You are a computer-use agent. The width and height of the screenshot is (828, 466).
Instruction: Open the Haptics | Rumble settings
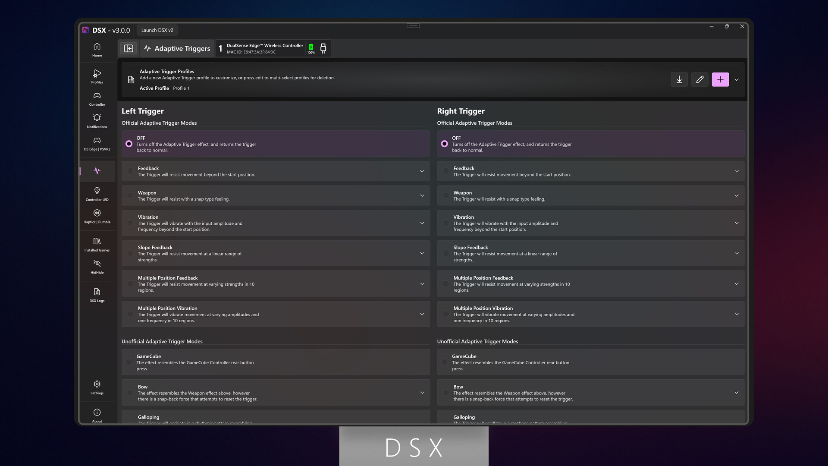point(97,216)
